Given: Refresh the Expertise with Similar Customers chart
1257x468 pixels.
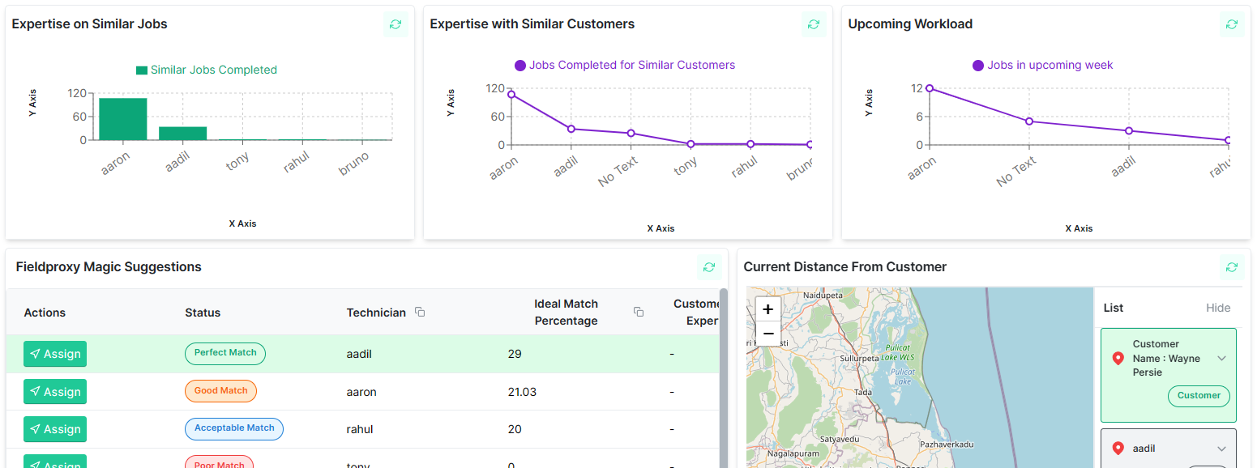Looking at the screenshot, I should [814, 24].
